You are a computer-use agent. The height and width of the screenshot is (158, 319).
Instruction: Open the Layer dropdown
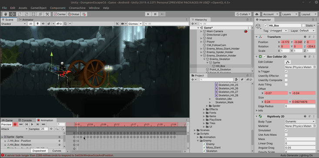pos(307,31)
